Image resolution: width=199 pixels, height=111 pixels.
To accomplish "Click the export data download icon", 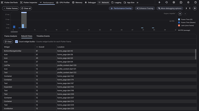I will click(x=190, y=8).
